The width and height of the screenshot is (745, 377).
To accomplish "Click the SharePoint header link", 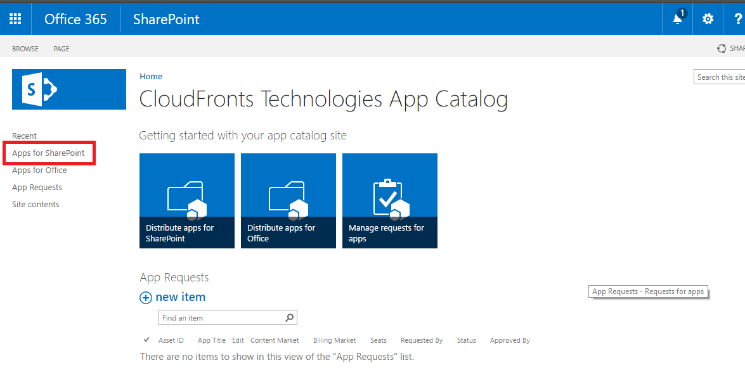I will click(166, 19).
